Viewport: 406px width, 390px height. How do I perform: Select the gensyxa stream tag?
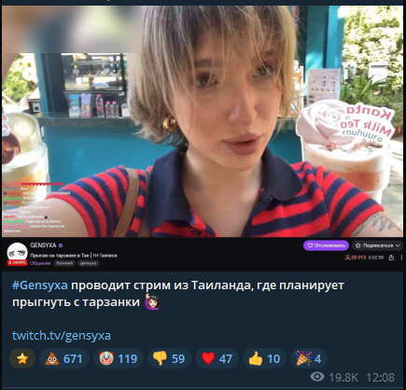(89, 263)
